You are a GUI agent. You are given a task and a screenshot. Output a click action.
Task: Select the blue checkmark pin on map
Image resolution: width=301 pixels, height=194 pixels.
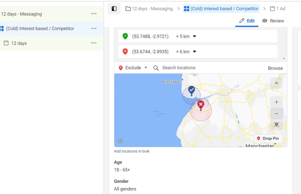(x=191, y=90)
